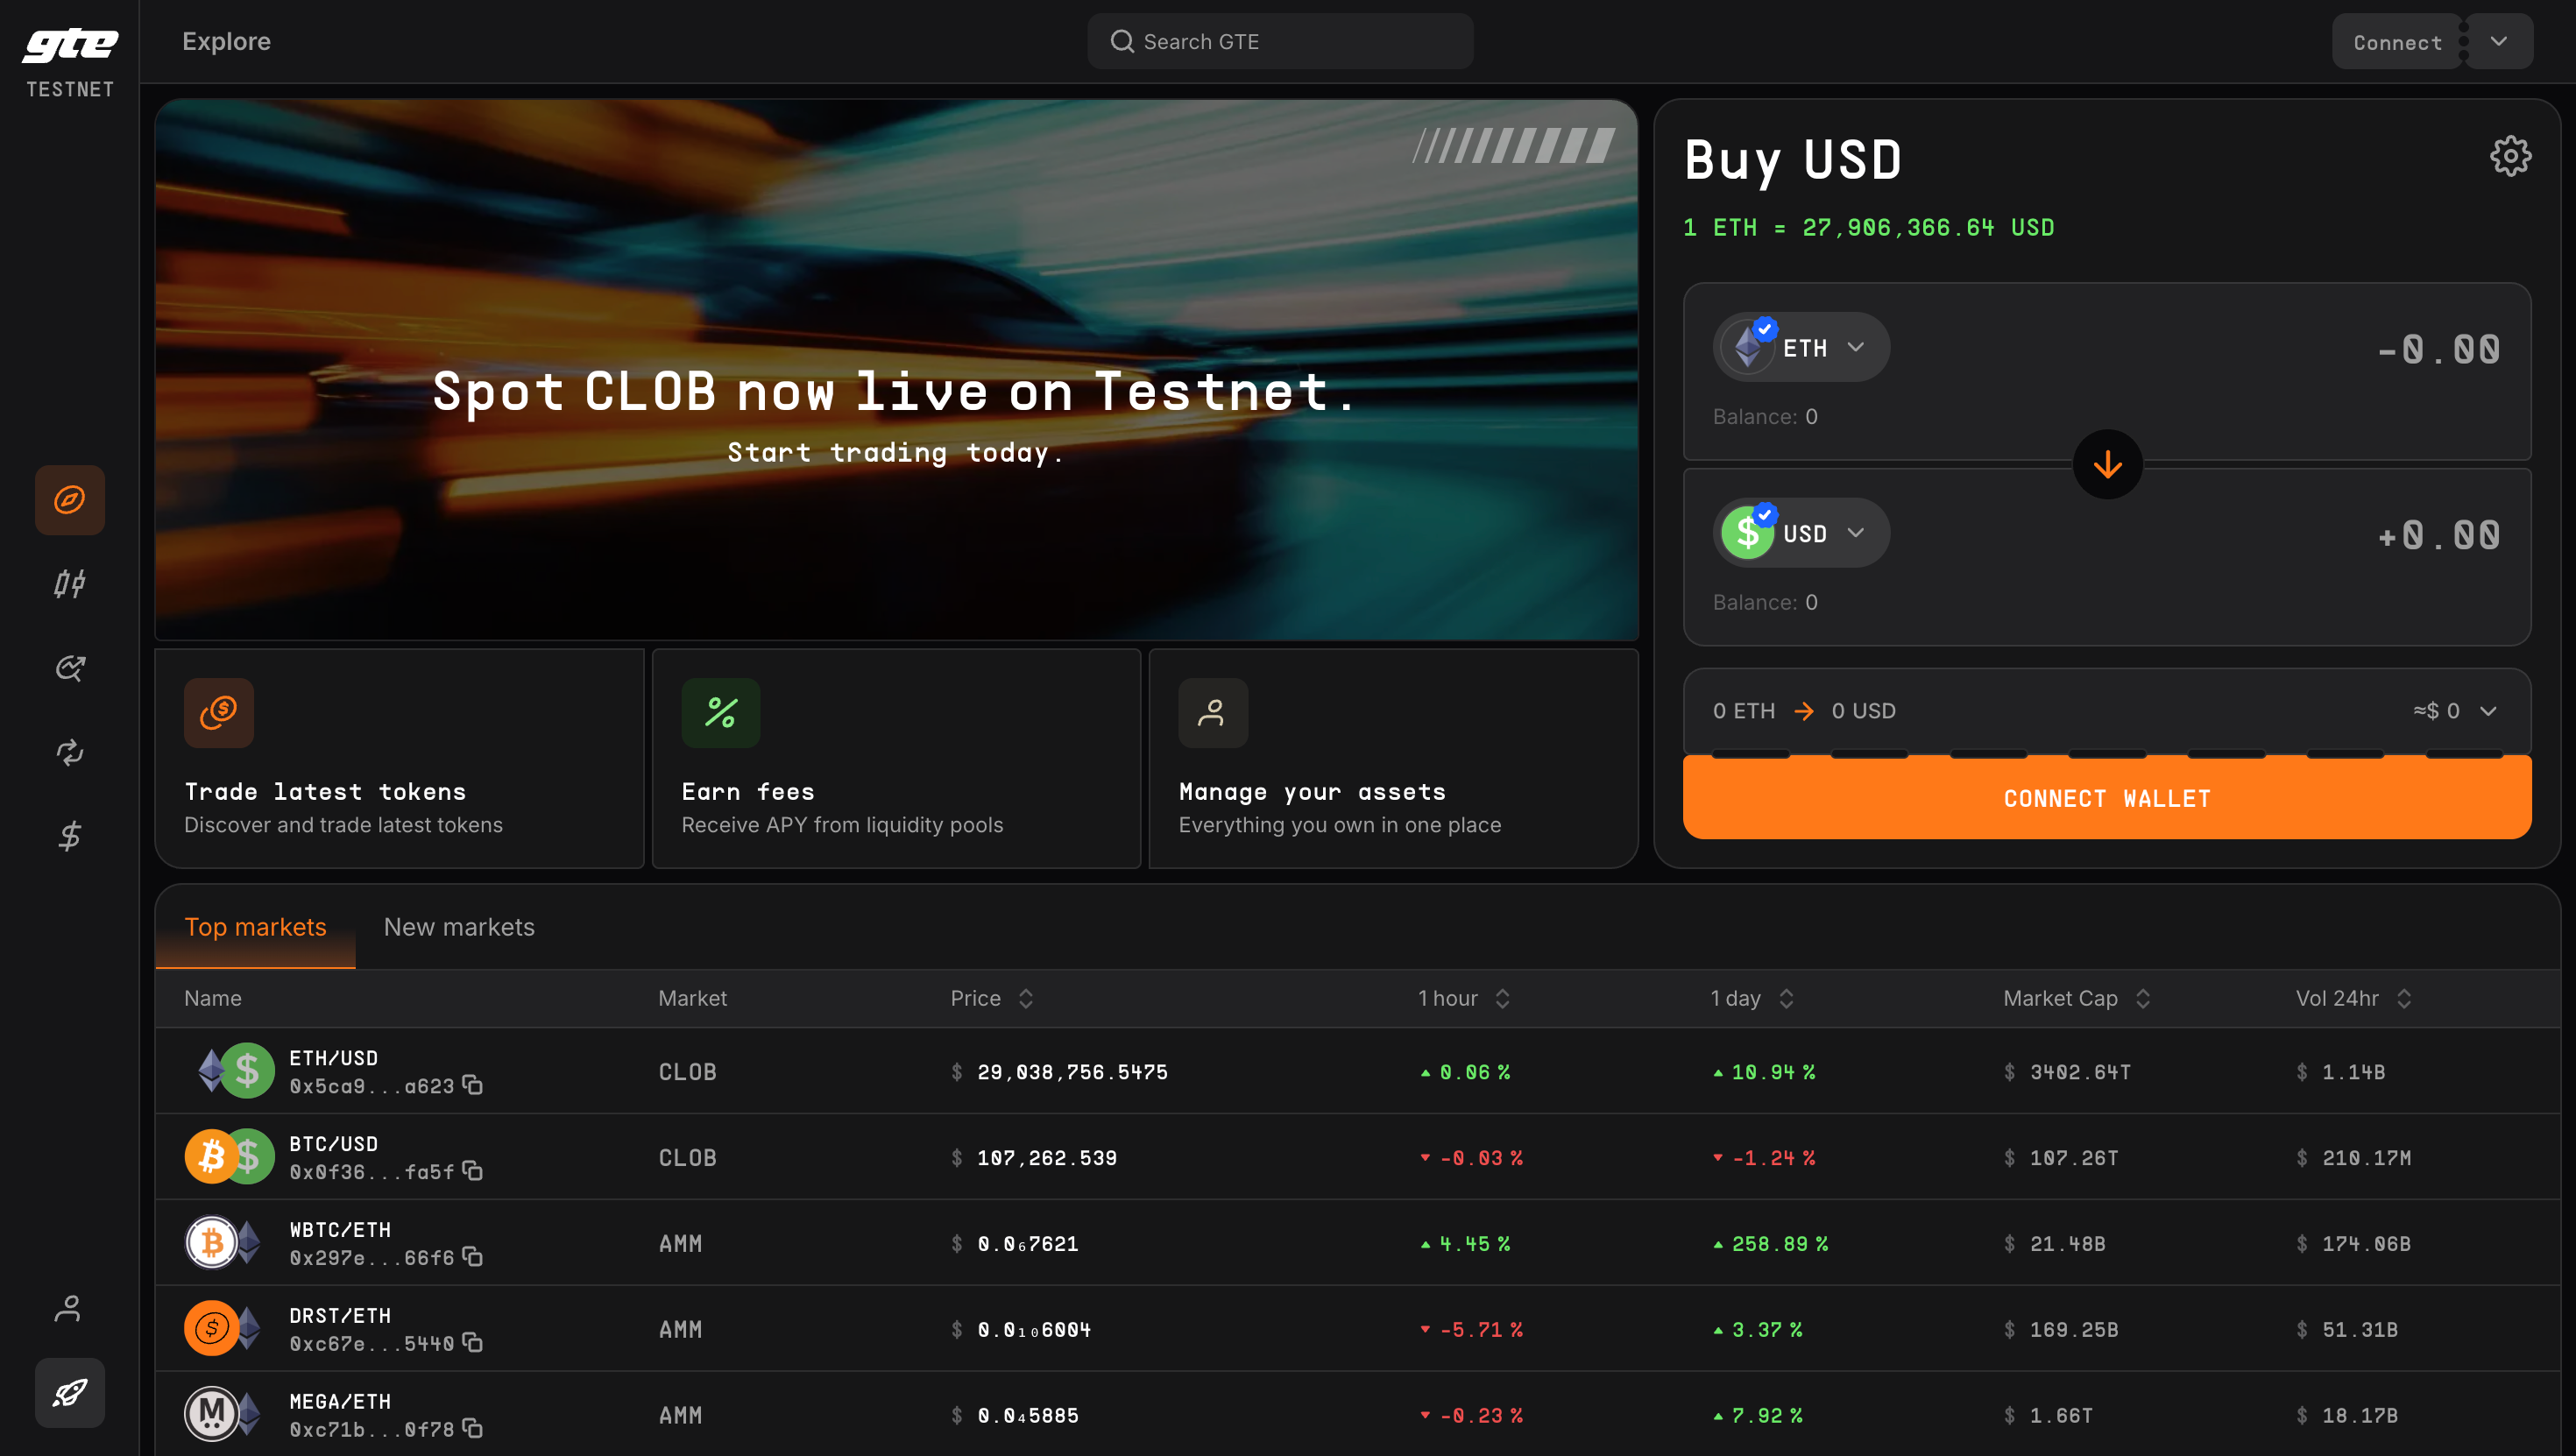Click the dollar sign icon in sidebar

pyautogui.click(x=69, y=835)
